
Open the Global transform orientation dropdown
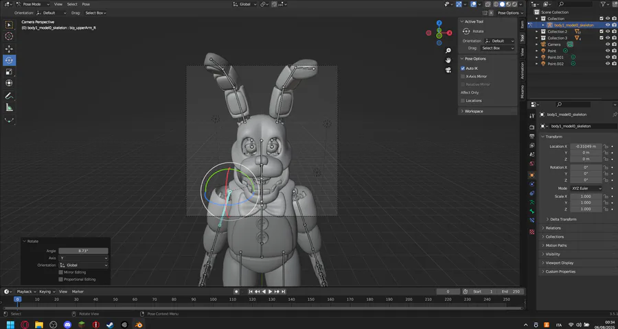[x=245, y=4]
